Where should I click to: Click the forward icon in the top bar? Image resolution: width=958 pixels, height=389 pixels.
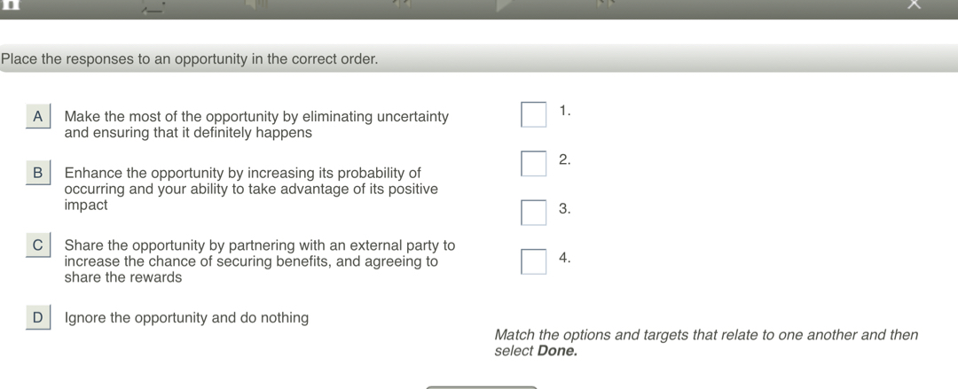tap(605, 4)
